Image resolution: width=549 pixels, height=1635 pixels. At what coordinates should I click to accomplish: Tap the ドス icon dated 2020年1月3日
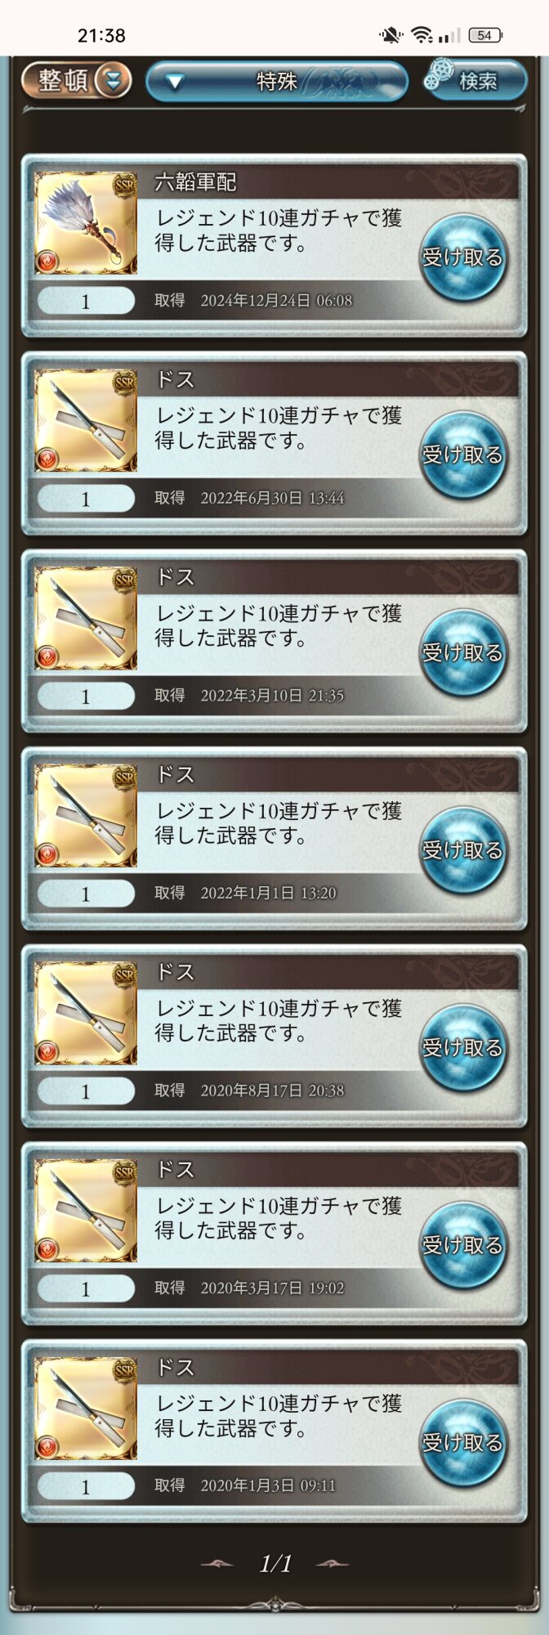tap(85, 1409)
